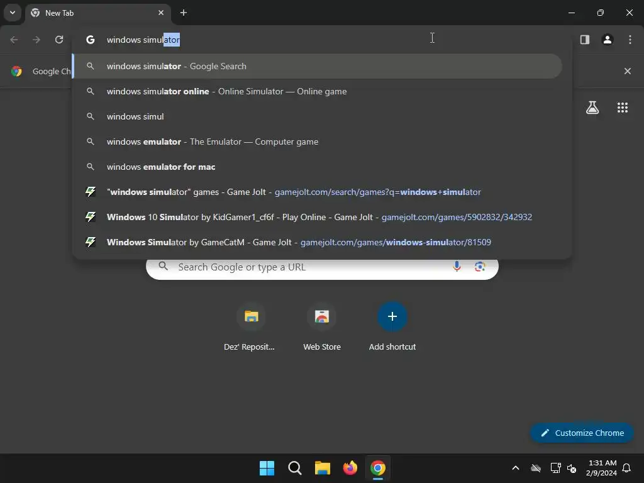Select 'windows simulator online' suggestion
The height and width of the screenshot is (483, 644).
point(317,91)
